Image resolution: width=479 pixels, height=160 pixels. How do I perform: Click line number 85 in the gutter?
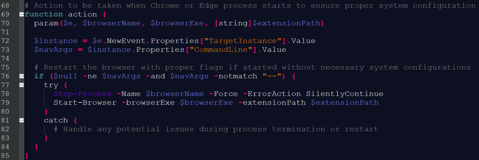tap(5, 155)
